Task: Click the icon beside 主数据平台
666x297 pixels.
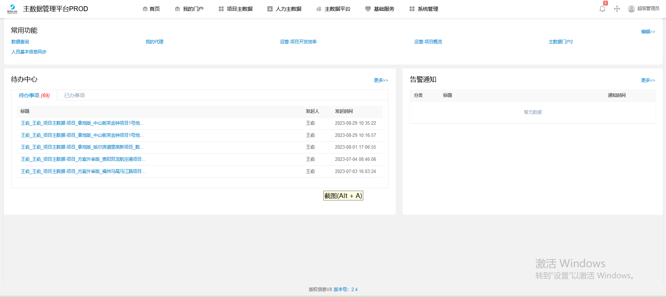Action: [x=319, y=9]
